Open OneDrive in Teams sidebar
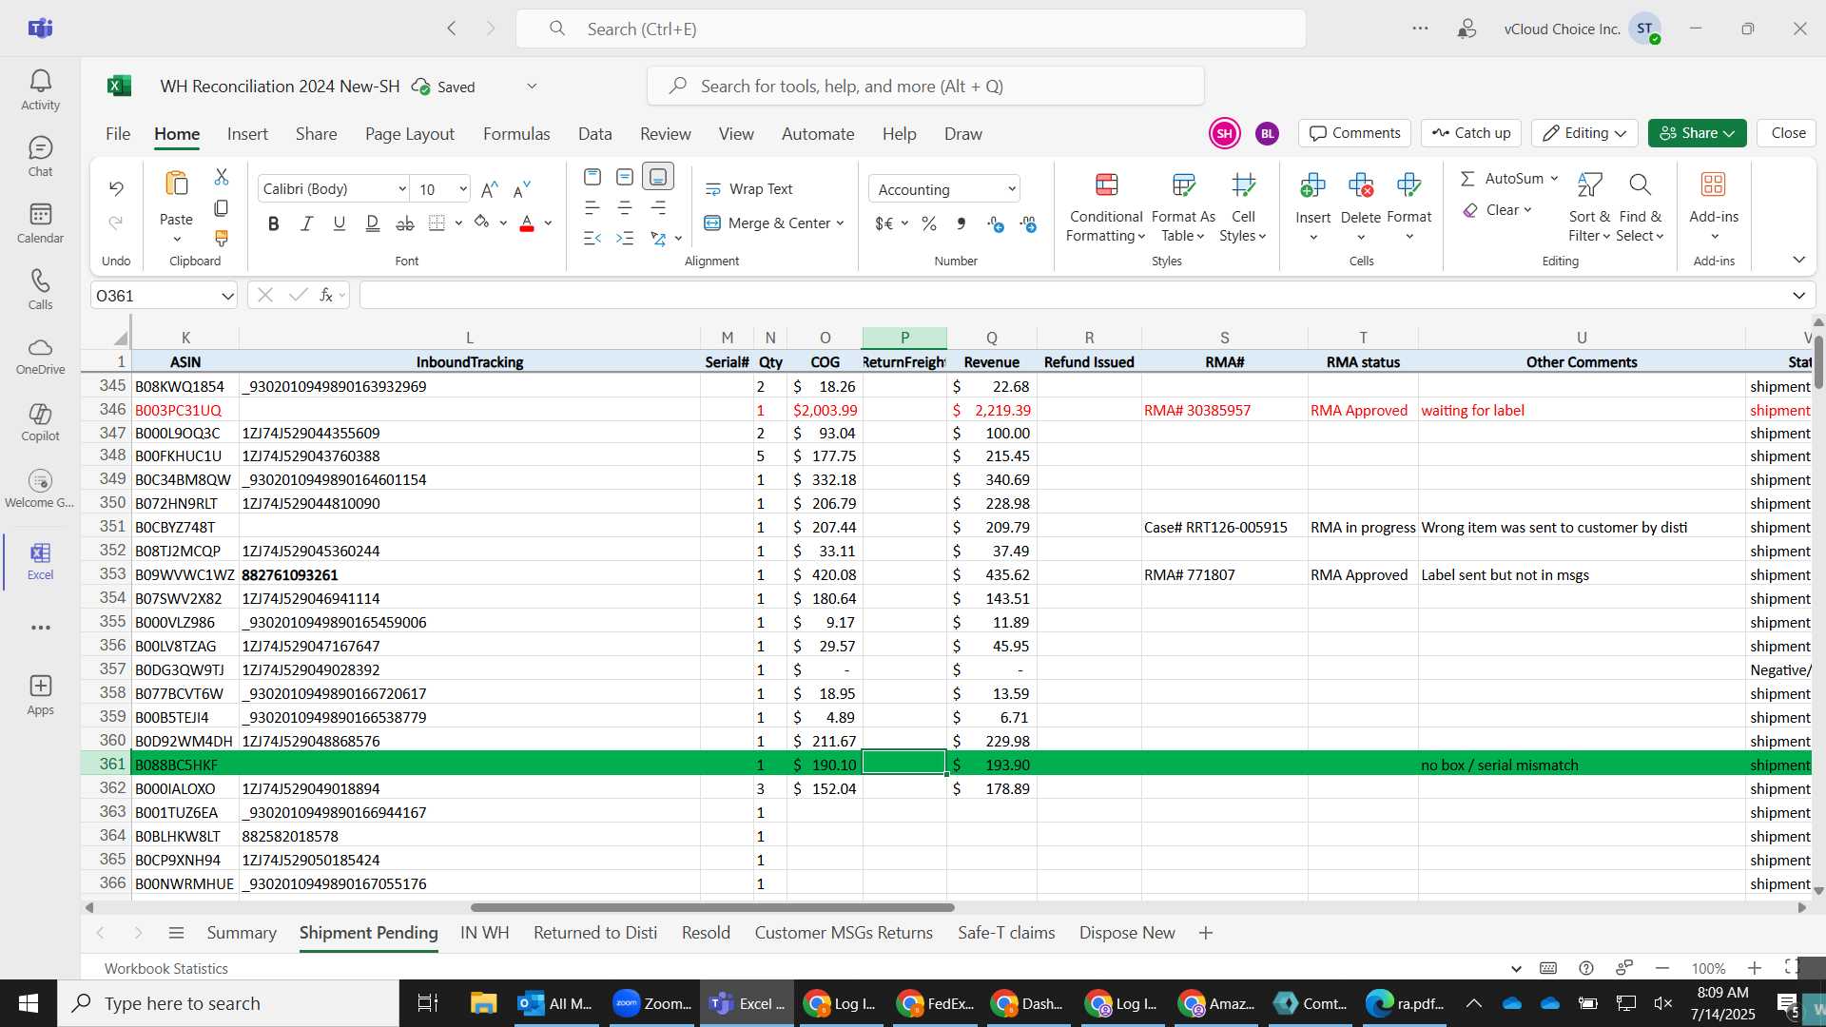 [40, 357]
